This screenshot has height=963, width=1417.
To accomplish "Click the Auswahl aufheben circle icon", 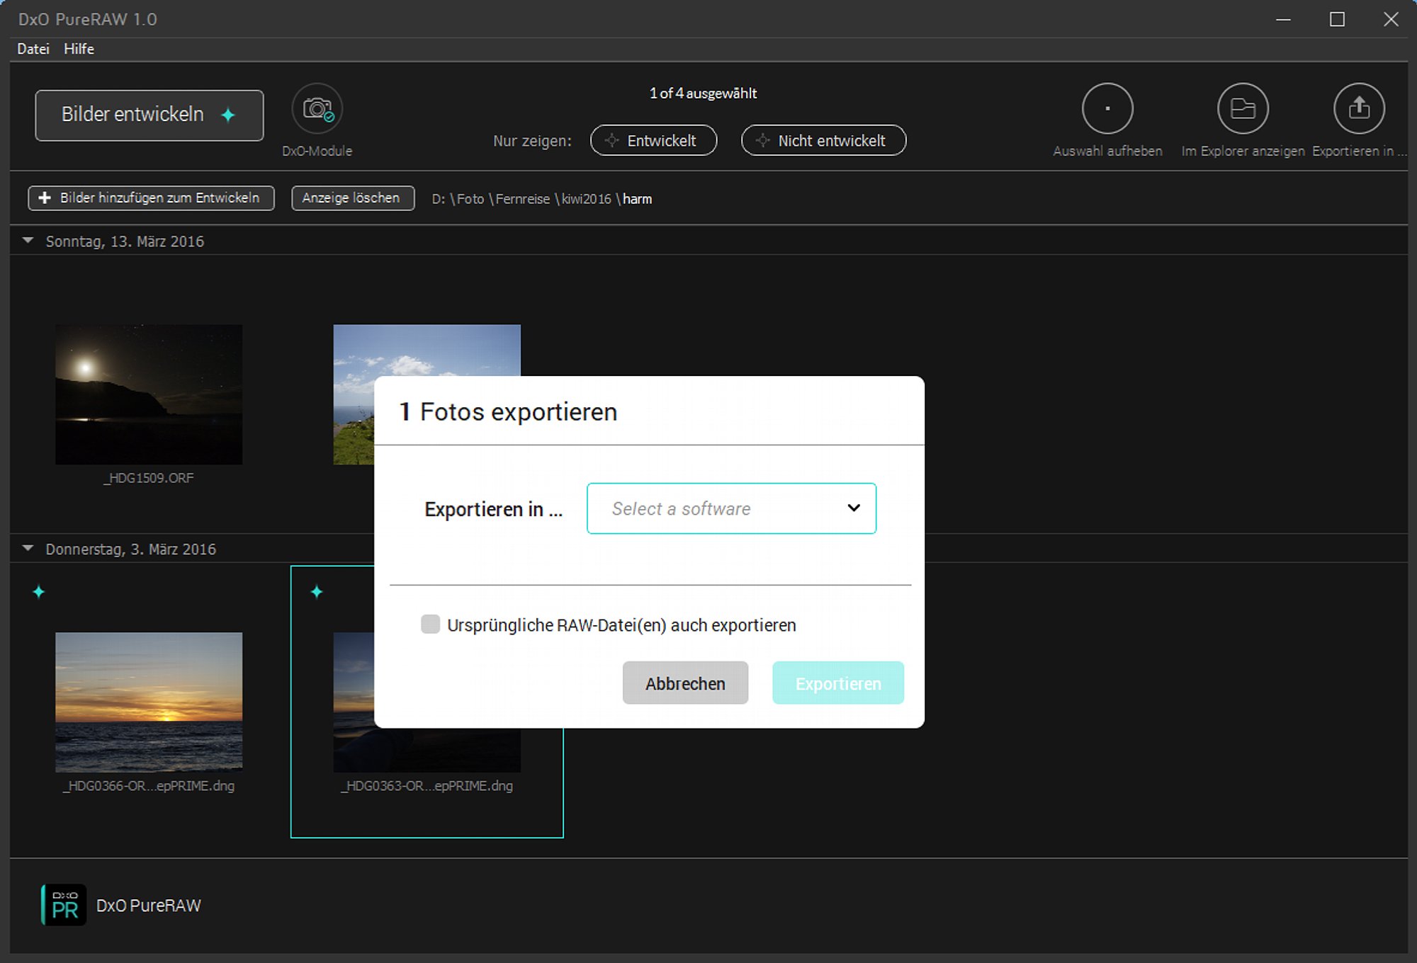I will click(x=1107, y=109).
